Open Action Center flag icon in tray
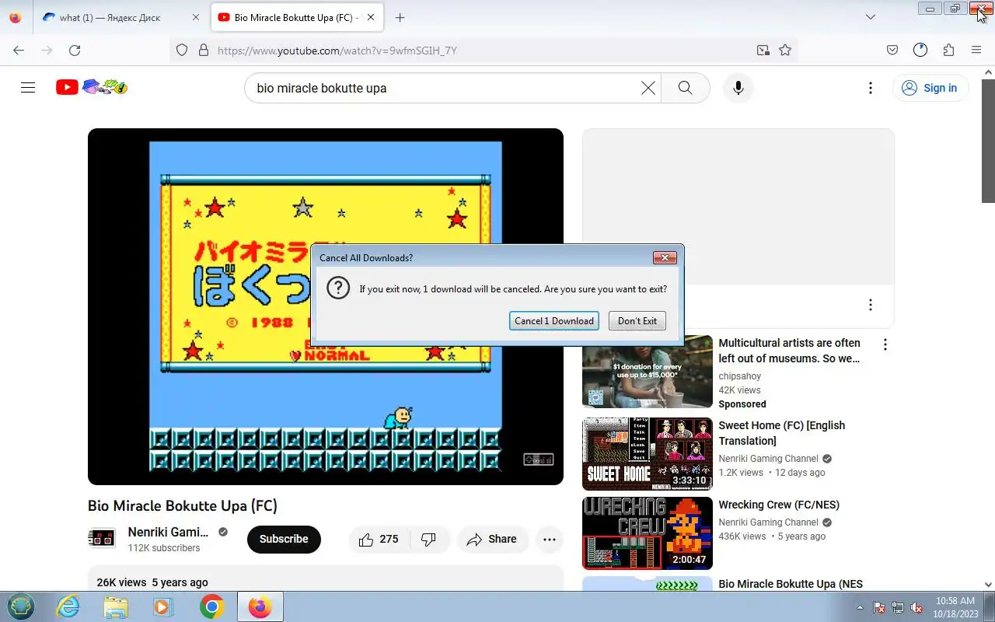Image resolution: width=995 pixels, height=622 pixels. click(x=880, y=607)
